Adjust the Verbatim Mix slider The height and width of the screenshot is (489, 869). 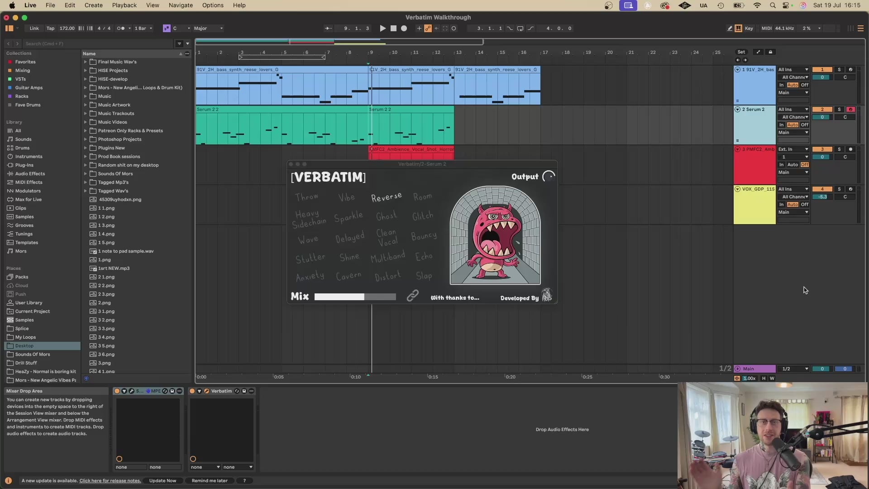point(355,297)
